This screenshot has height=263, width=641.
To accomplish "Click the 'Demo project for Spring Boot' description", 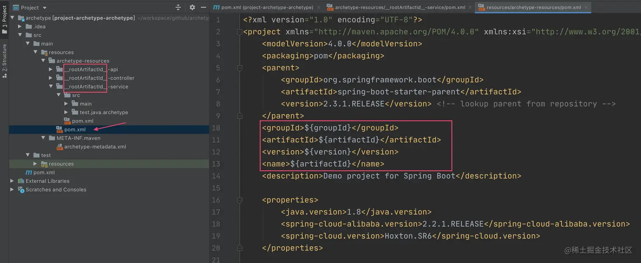I will [389, 176].
